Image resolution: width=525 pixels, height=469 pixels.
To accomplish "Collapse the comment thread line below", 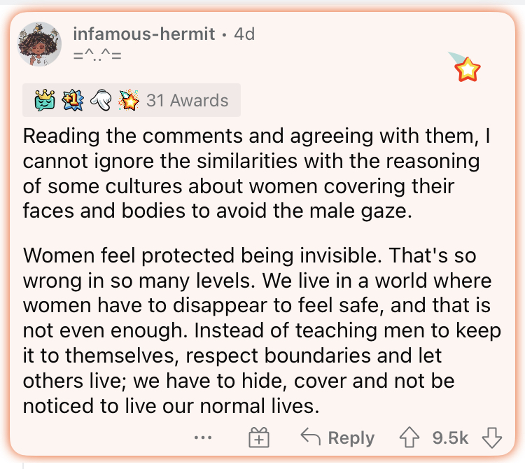I will point(23,465).
